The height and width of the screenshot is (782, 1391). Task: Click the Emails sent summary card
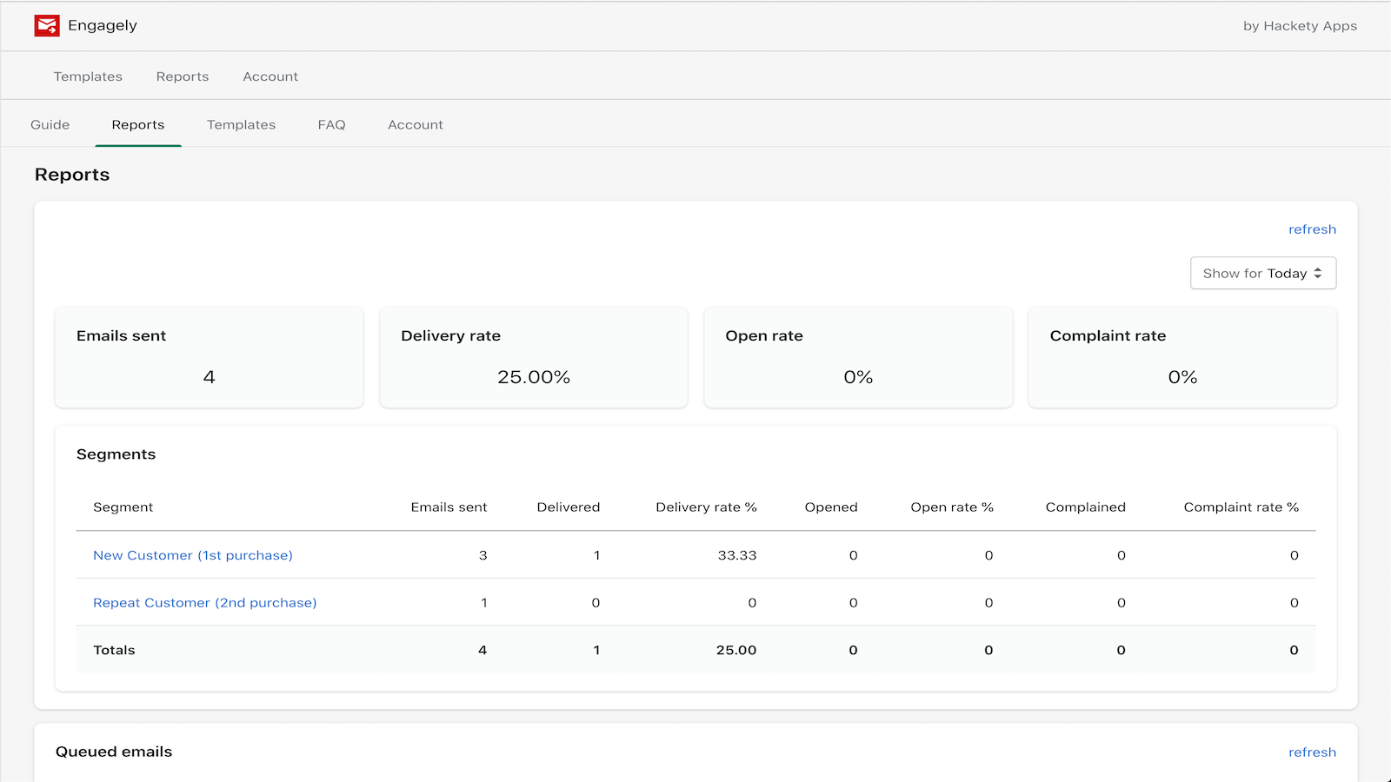[209, 357]
